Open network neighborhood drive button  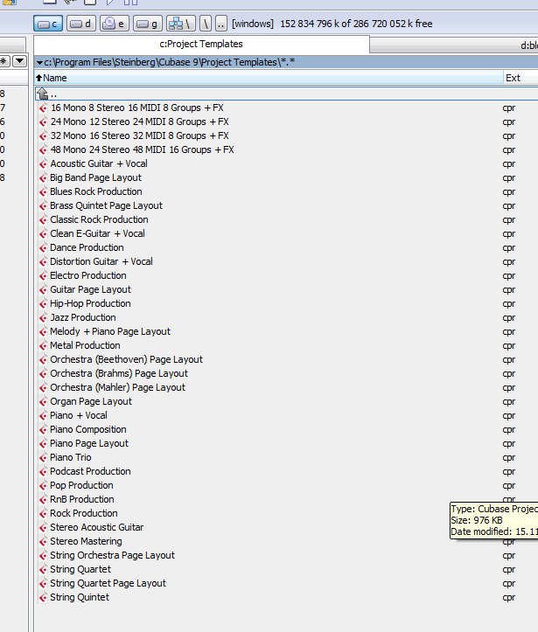180,24
